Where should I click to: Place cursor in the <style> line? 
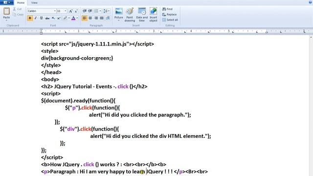50,51
